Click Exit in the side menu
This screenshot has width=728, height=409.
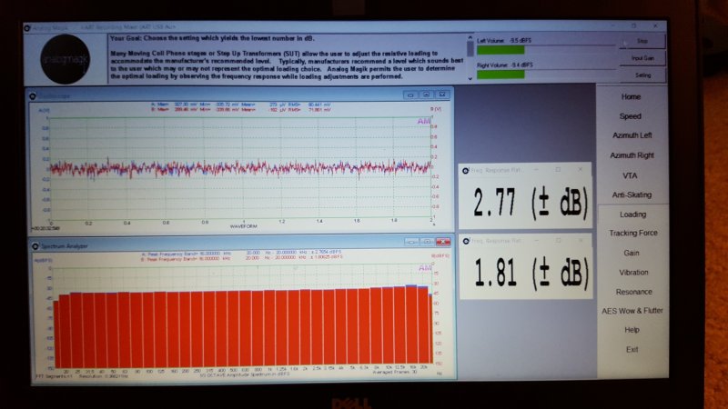point(632,350)
